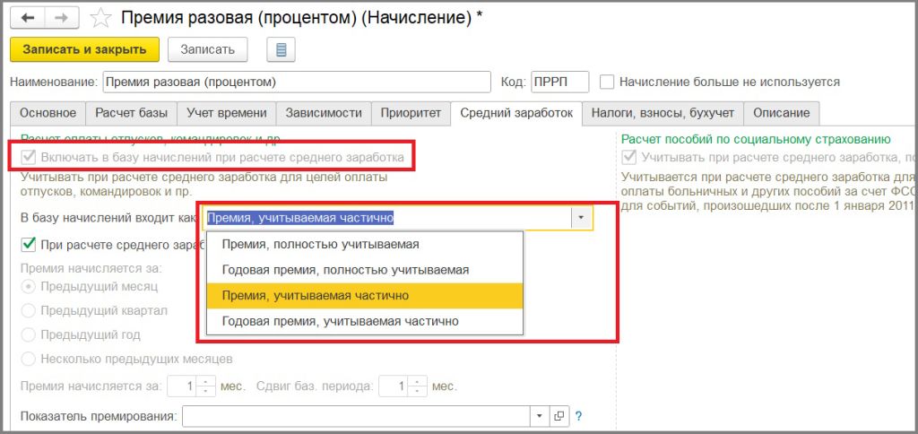The image size is (918, 434).
Task: Add form to favorites with star icon
Action: coord(100,18)
